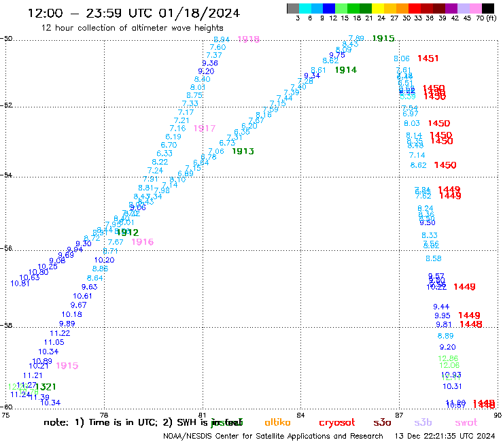503x442 pixels.
Task: Click the wave height value '11.05'
Action: (x=54, y=343)
